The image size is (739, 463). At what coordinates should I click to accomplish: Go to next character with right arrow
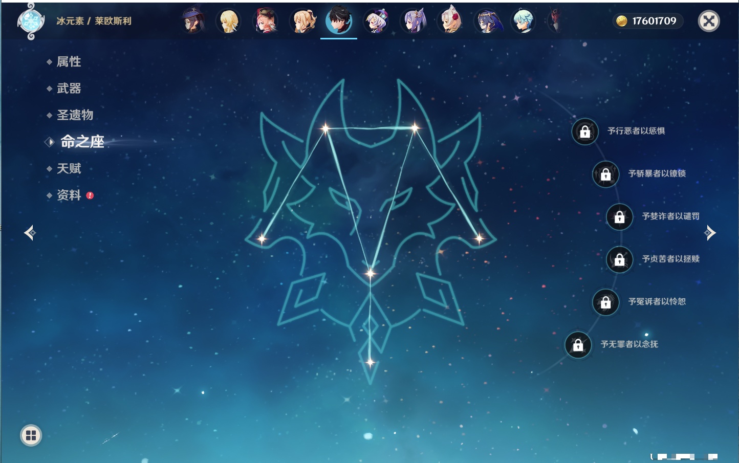710,233
